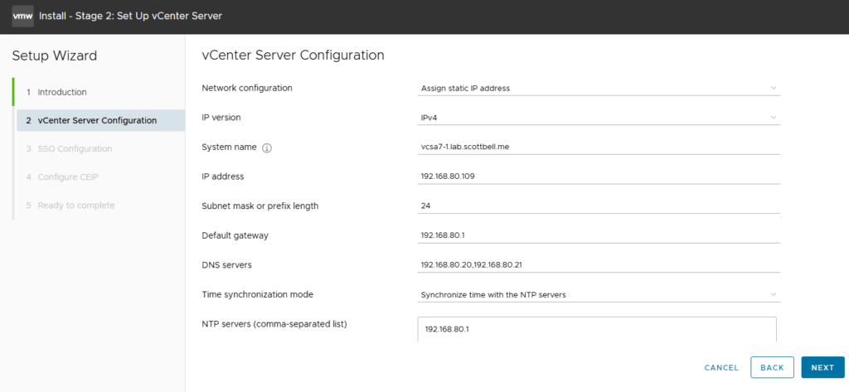This screenshot has width=849, height=392.
Task: Click the CANCEL link
Action: [x=720, y=367]
